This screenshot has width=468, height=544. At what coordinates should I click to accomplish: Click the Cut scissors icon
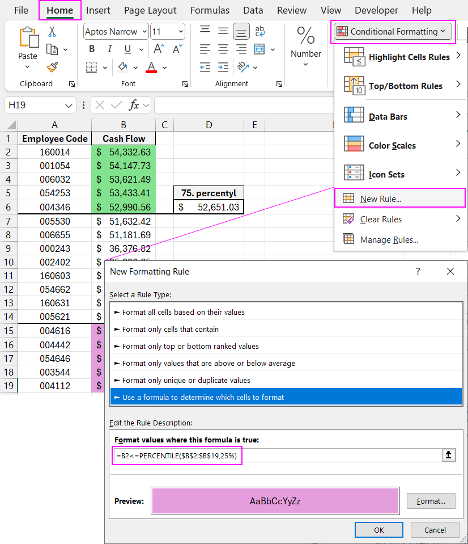click(x=52, y=32)
